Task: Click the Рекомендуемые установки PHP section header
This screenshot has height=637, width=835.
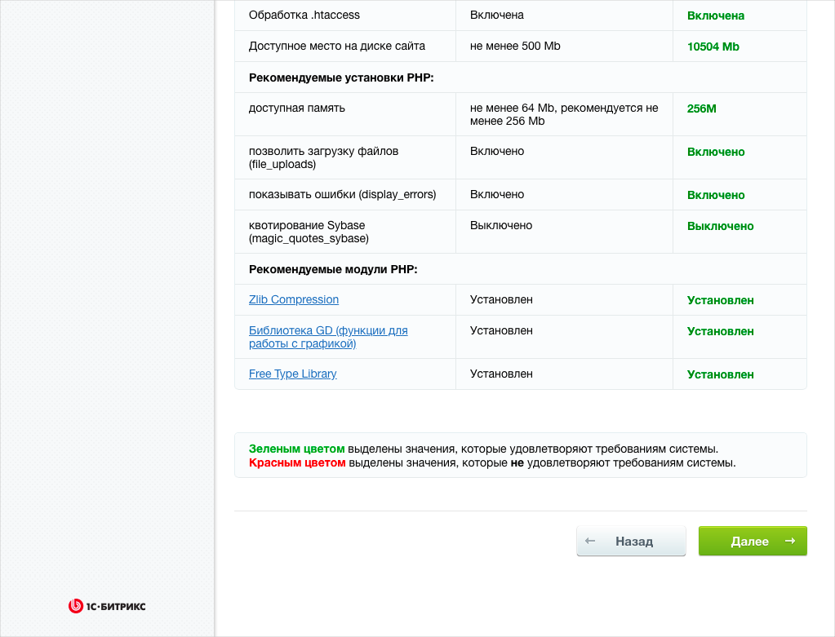Action: (340, 77)
